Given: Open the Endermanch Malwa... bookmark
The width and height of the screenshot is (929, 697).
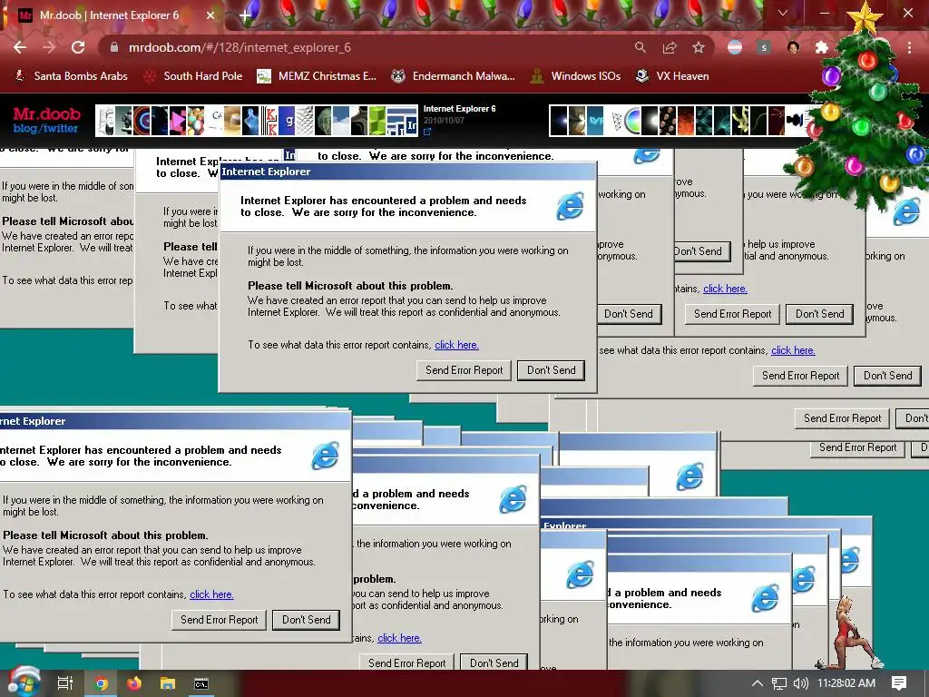Looking at the screenshot, I should [454, 76].
